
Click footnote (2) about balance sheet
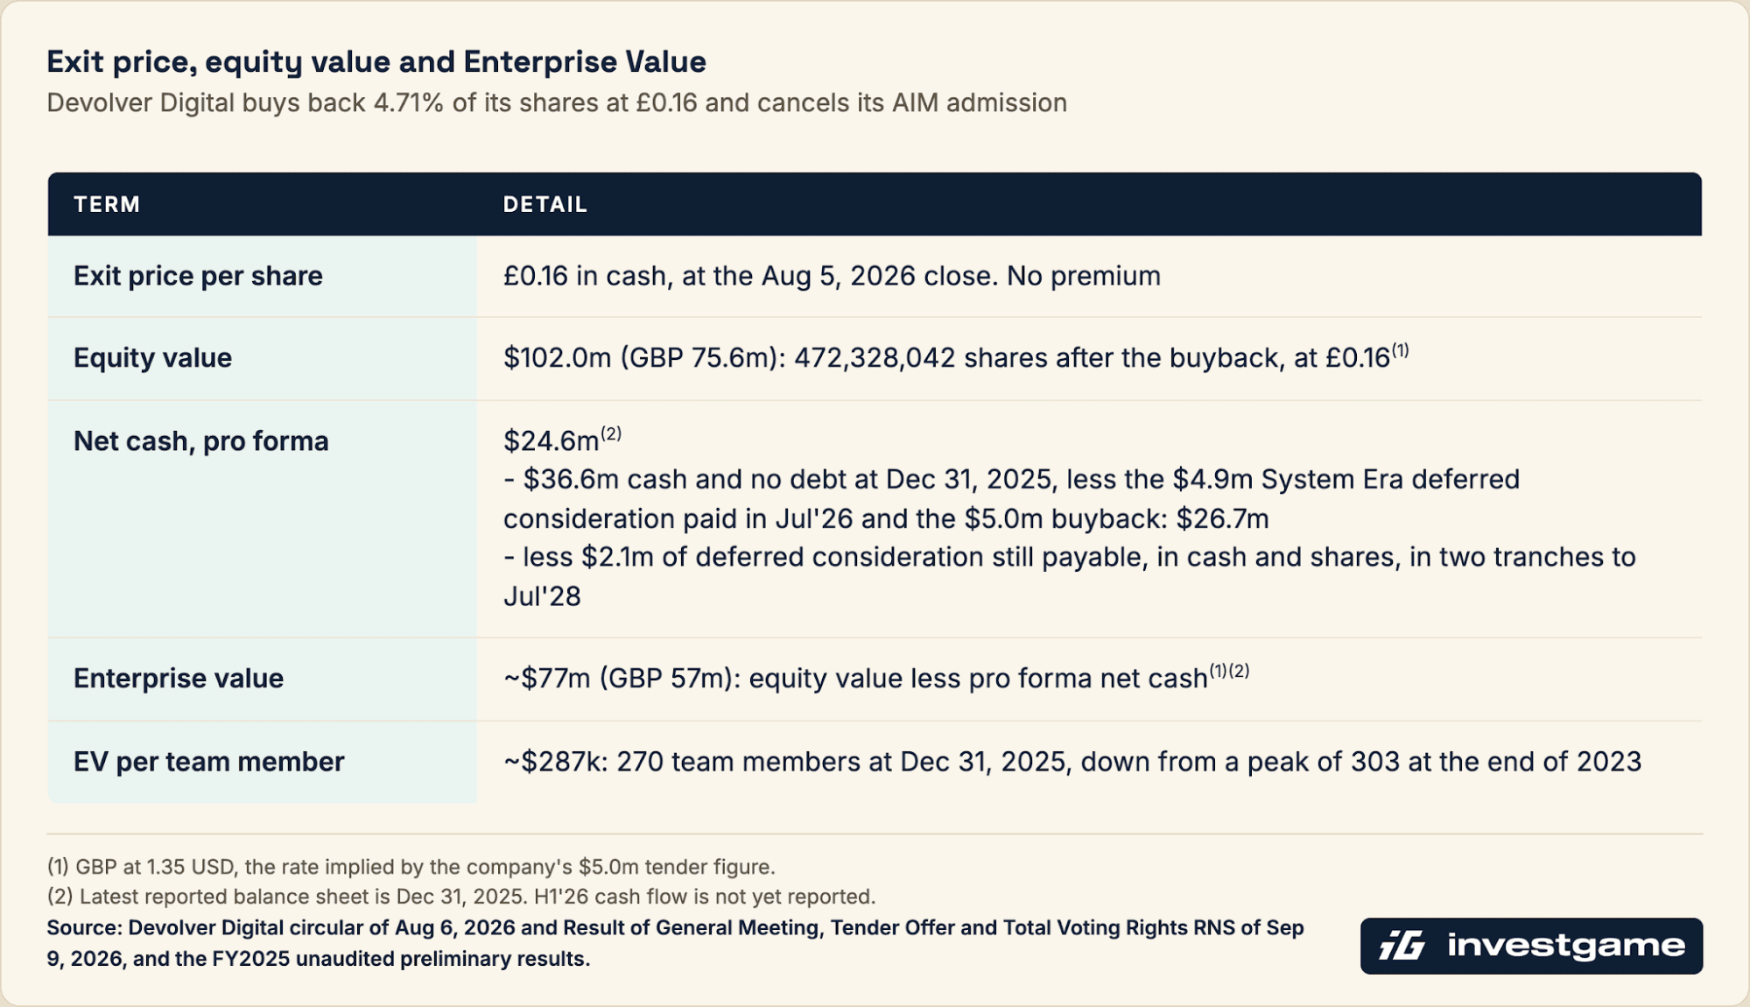(x=461, y=897)
